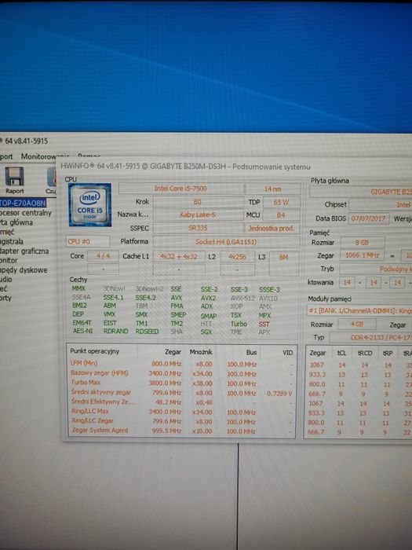Click the Zegar System Agent row label
Viewport: 412px width, 550px height.
pyautogui.click(x=100, y=430)
